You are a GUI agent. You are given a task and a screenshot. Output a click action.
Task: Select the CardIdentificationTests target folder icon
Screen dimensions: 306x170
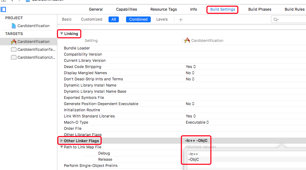click(14, 49)
